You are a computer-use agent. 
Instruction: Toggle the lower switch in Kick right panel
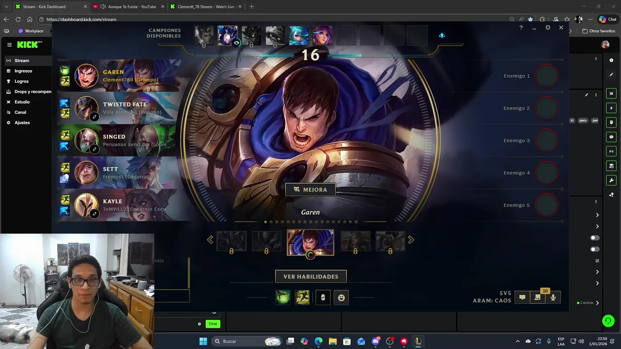pos(594,249)
